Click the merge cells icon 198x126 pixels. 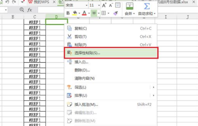pos(130,6)
